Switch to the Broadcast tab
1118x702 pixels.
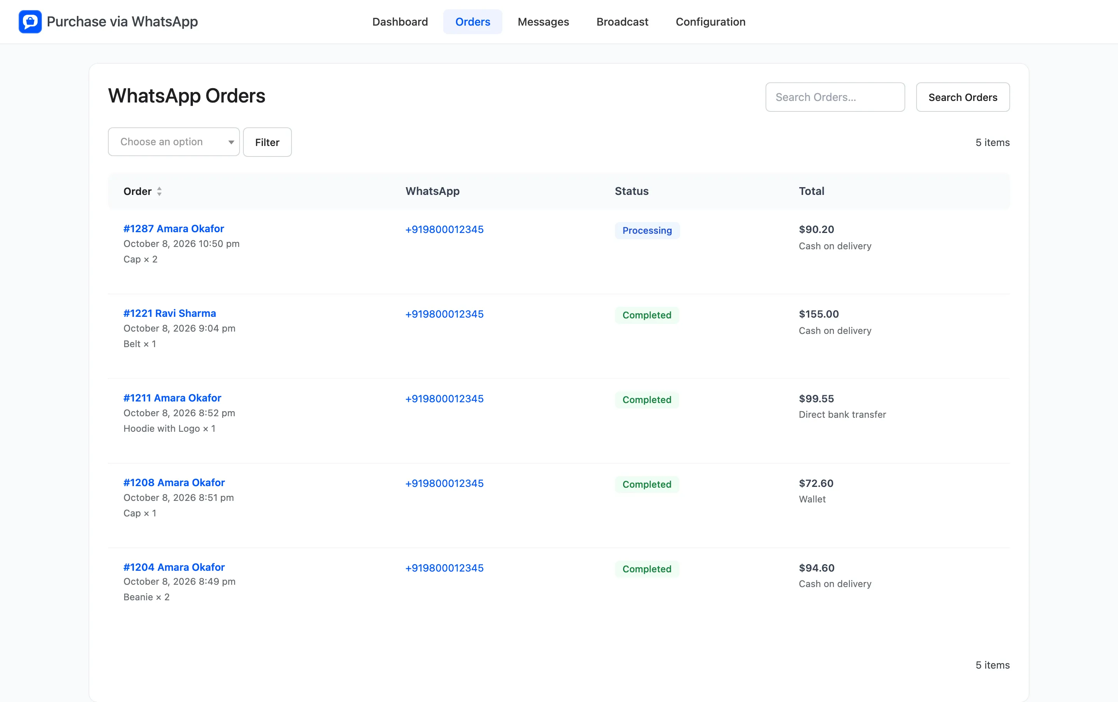coord(622,22)
